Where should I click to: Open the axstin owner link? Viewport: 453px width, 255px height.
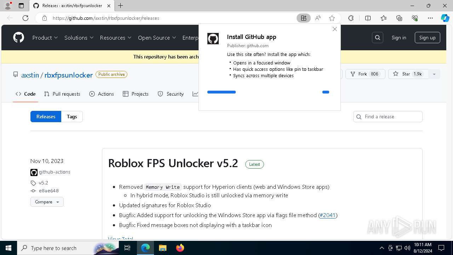tap(30, 75)
